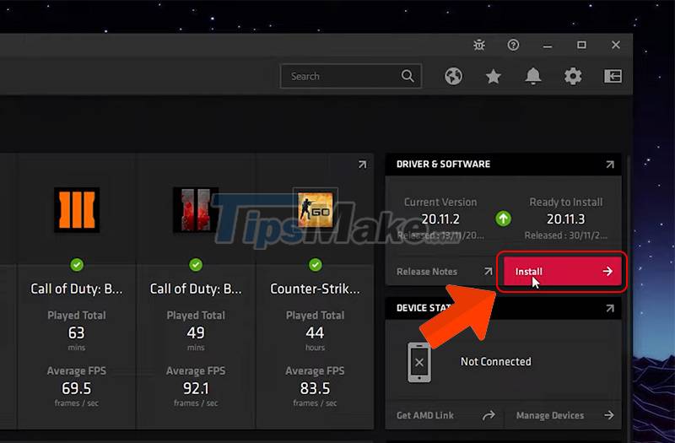
Task: Click Current Version 20.11.2 value
Action: point(440,219)
